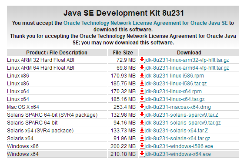Viewport: 247px width, 162px height.
Task: Download jdk-8u231-solaris-sparcv9.tar.Z
Action: tap(181, 115)
